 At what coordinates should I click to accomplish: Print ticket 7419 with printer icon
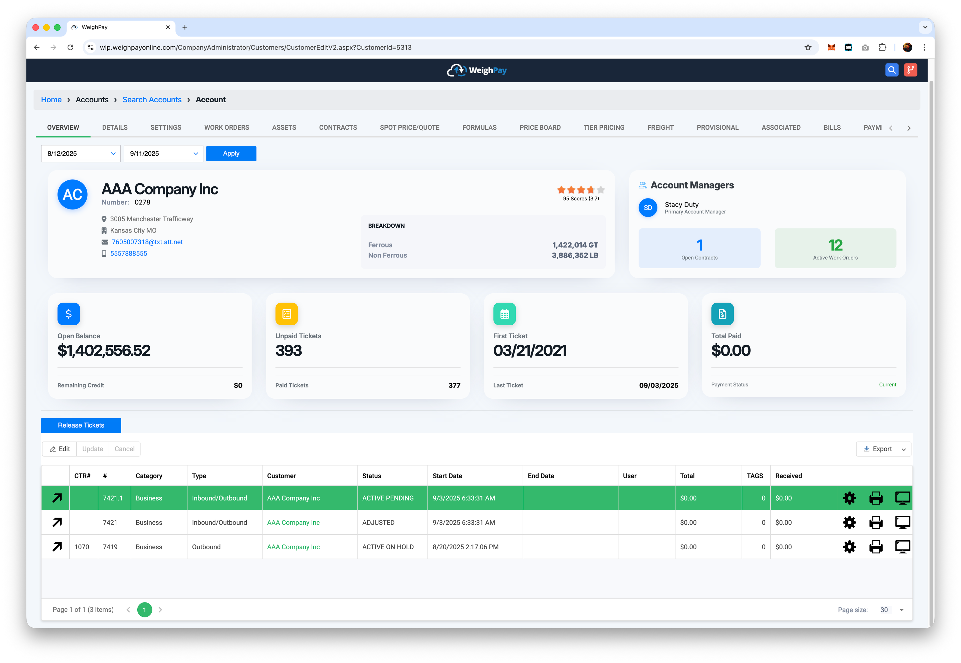[876, 547]
